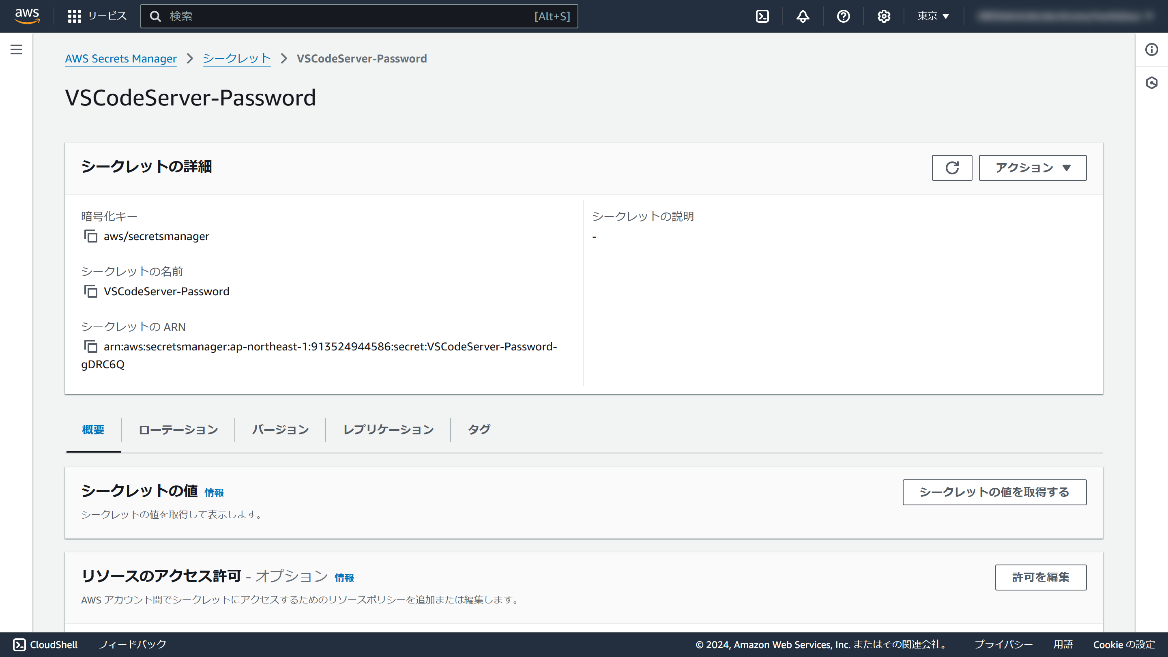The width and height of the screenshot is (1168, 657).
Task: Open the help question mark menu
Action: [x=843, y=16]
